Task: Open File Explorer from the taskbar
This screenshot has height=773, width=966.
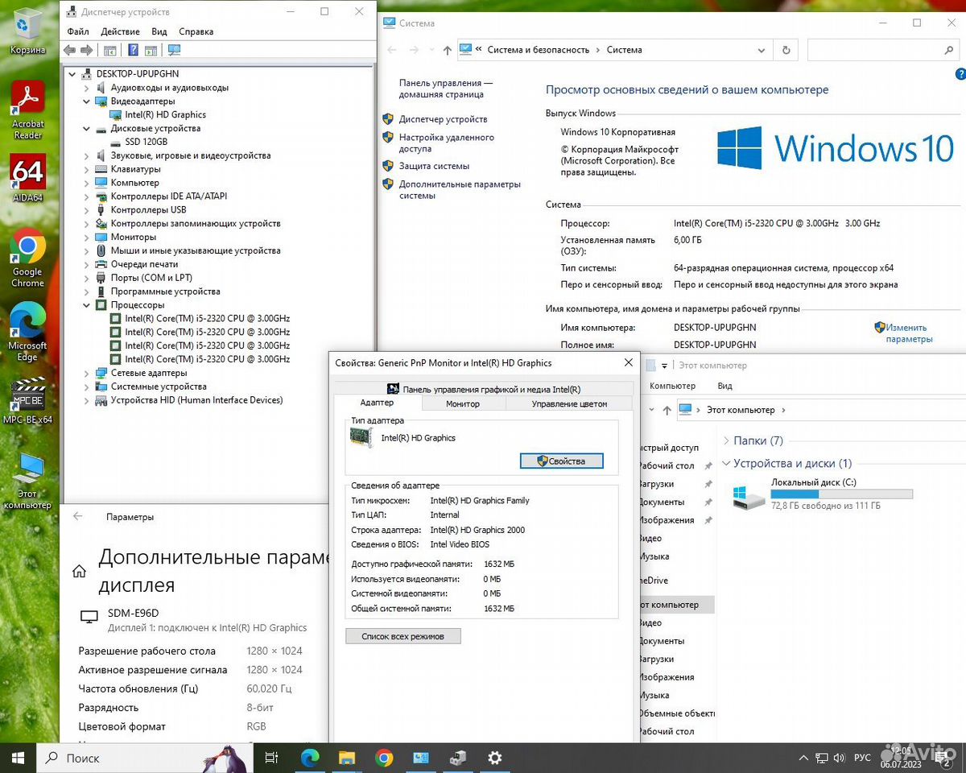Action: click(x=347, y=758)
